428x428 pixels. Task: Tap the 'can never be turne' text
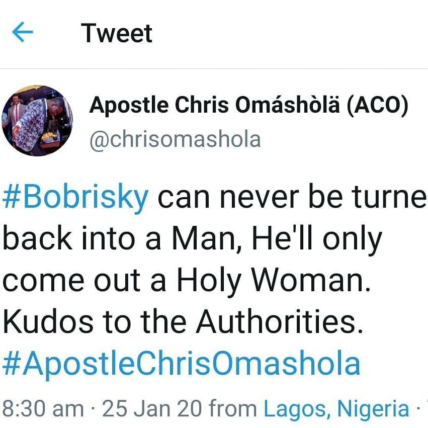pos(292,198)
